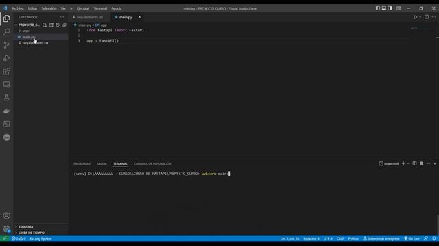The height and width of the screenshot is (246, 439).
Task: Open the Run and Debug view
Action: tap(6, 58)
